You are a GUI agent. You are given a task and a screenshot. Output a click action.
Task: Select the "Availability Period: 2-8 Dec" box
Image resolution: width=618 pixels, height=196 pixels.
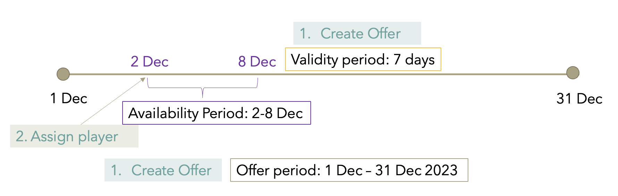(216, 113)
